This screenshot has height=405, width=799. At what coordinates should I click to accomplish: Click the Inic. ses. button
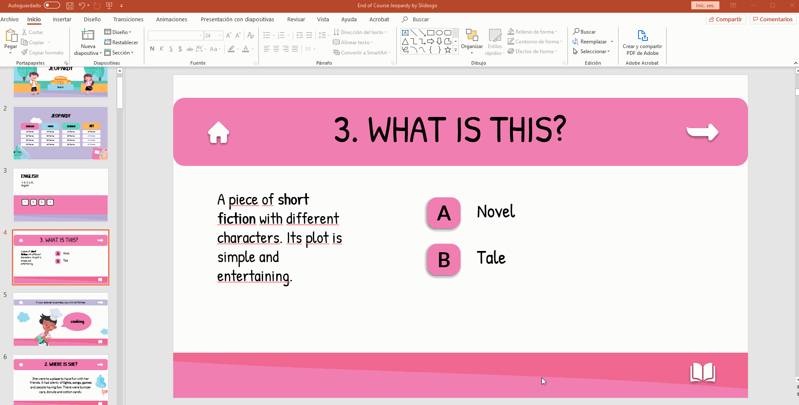pyautogui.click(x=705, y=6)
